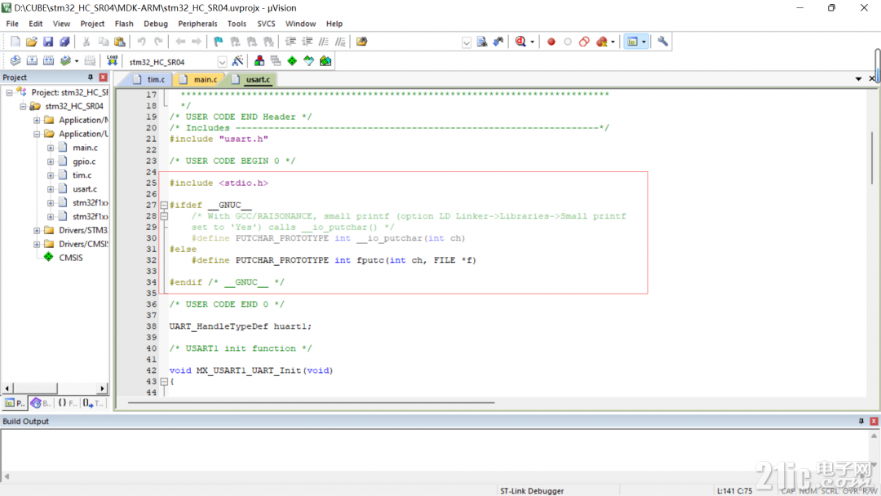Open the target selection dropdown stm32_HC_SR04
This screenshot has height=496, width=881.
(222, 62)
